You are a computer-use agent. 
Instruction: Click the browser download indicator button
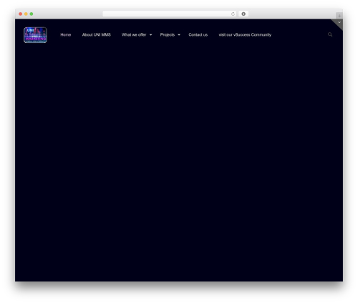[x=243, y=14]
